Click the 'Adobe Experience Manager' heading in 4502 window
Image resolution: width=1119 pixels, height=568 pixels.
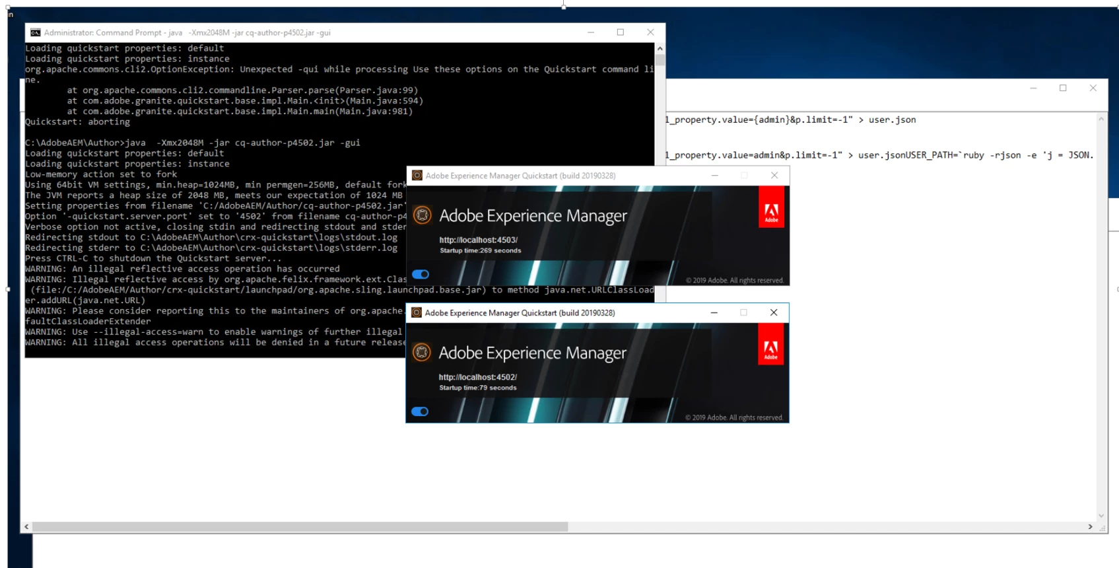533,353
